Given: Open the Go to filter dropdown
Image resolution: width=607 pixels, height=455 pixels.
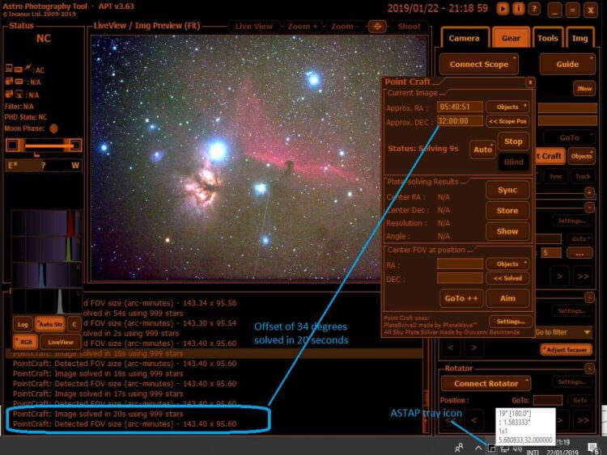Looking at the screenshot, I should pyautogui.click(x=563, y=332).
